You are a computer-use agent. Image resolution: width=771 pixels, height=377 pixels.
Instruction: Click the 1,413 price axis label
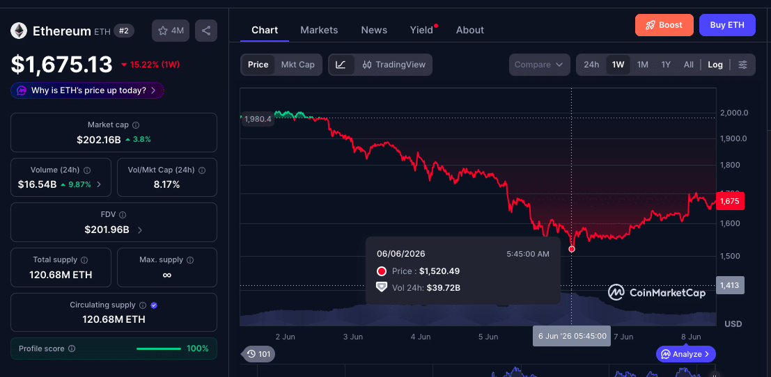[x=730, y=285]
